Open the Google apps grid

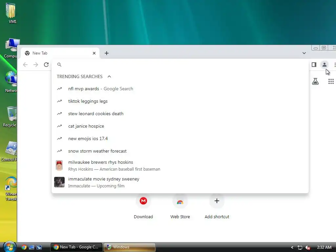pos(331,81)
